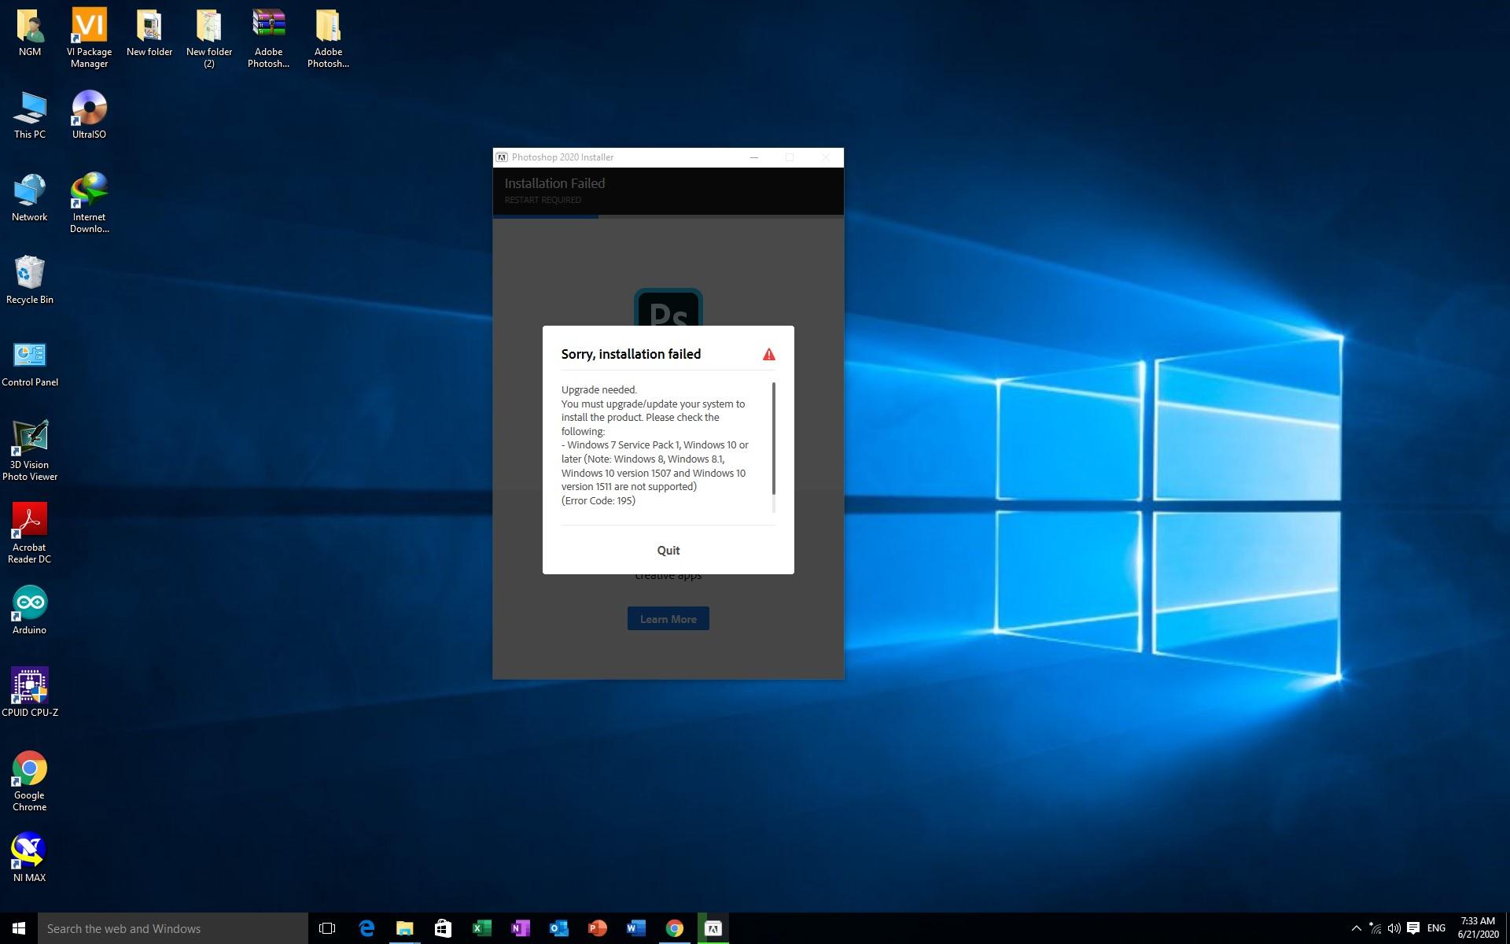Close the Photoshop 2020 Installer window
This screenshot has height=944, width=1510.
pos(826,157)
